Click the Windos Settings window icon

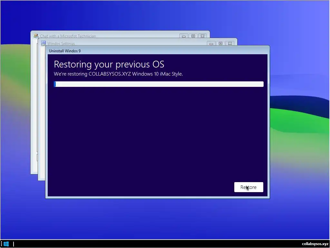[x=44, y=43]
